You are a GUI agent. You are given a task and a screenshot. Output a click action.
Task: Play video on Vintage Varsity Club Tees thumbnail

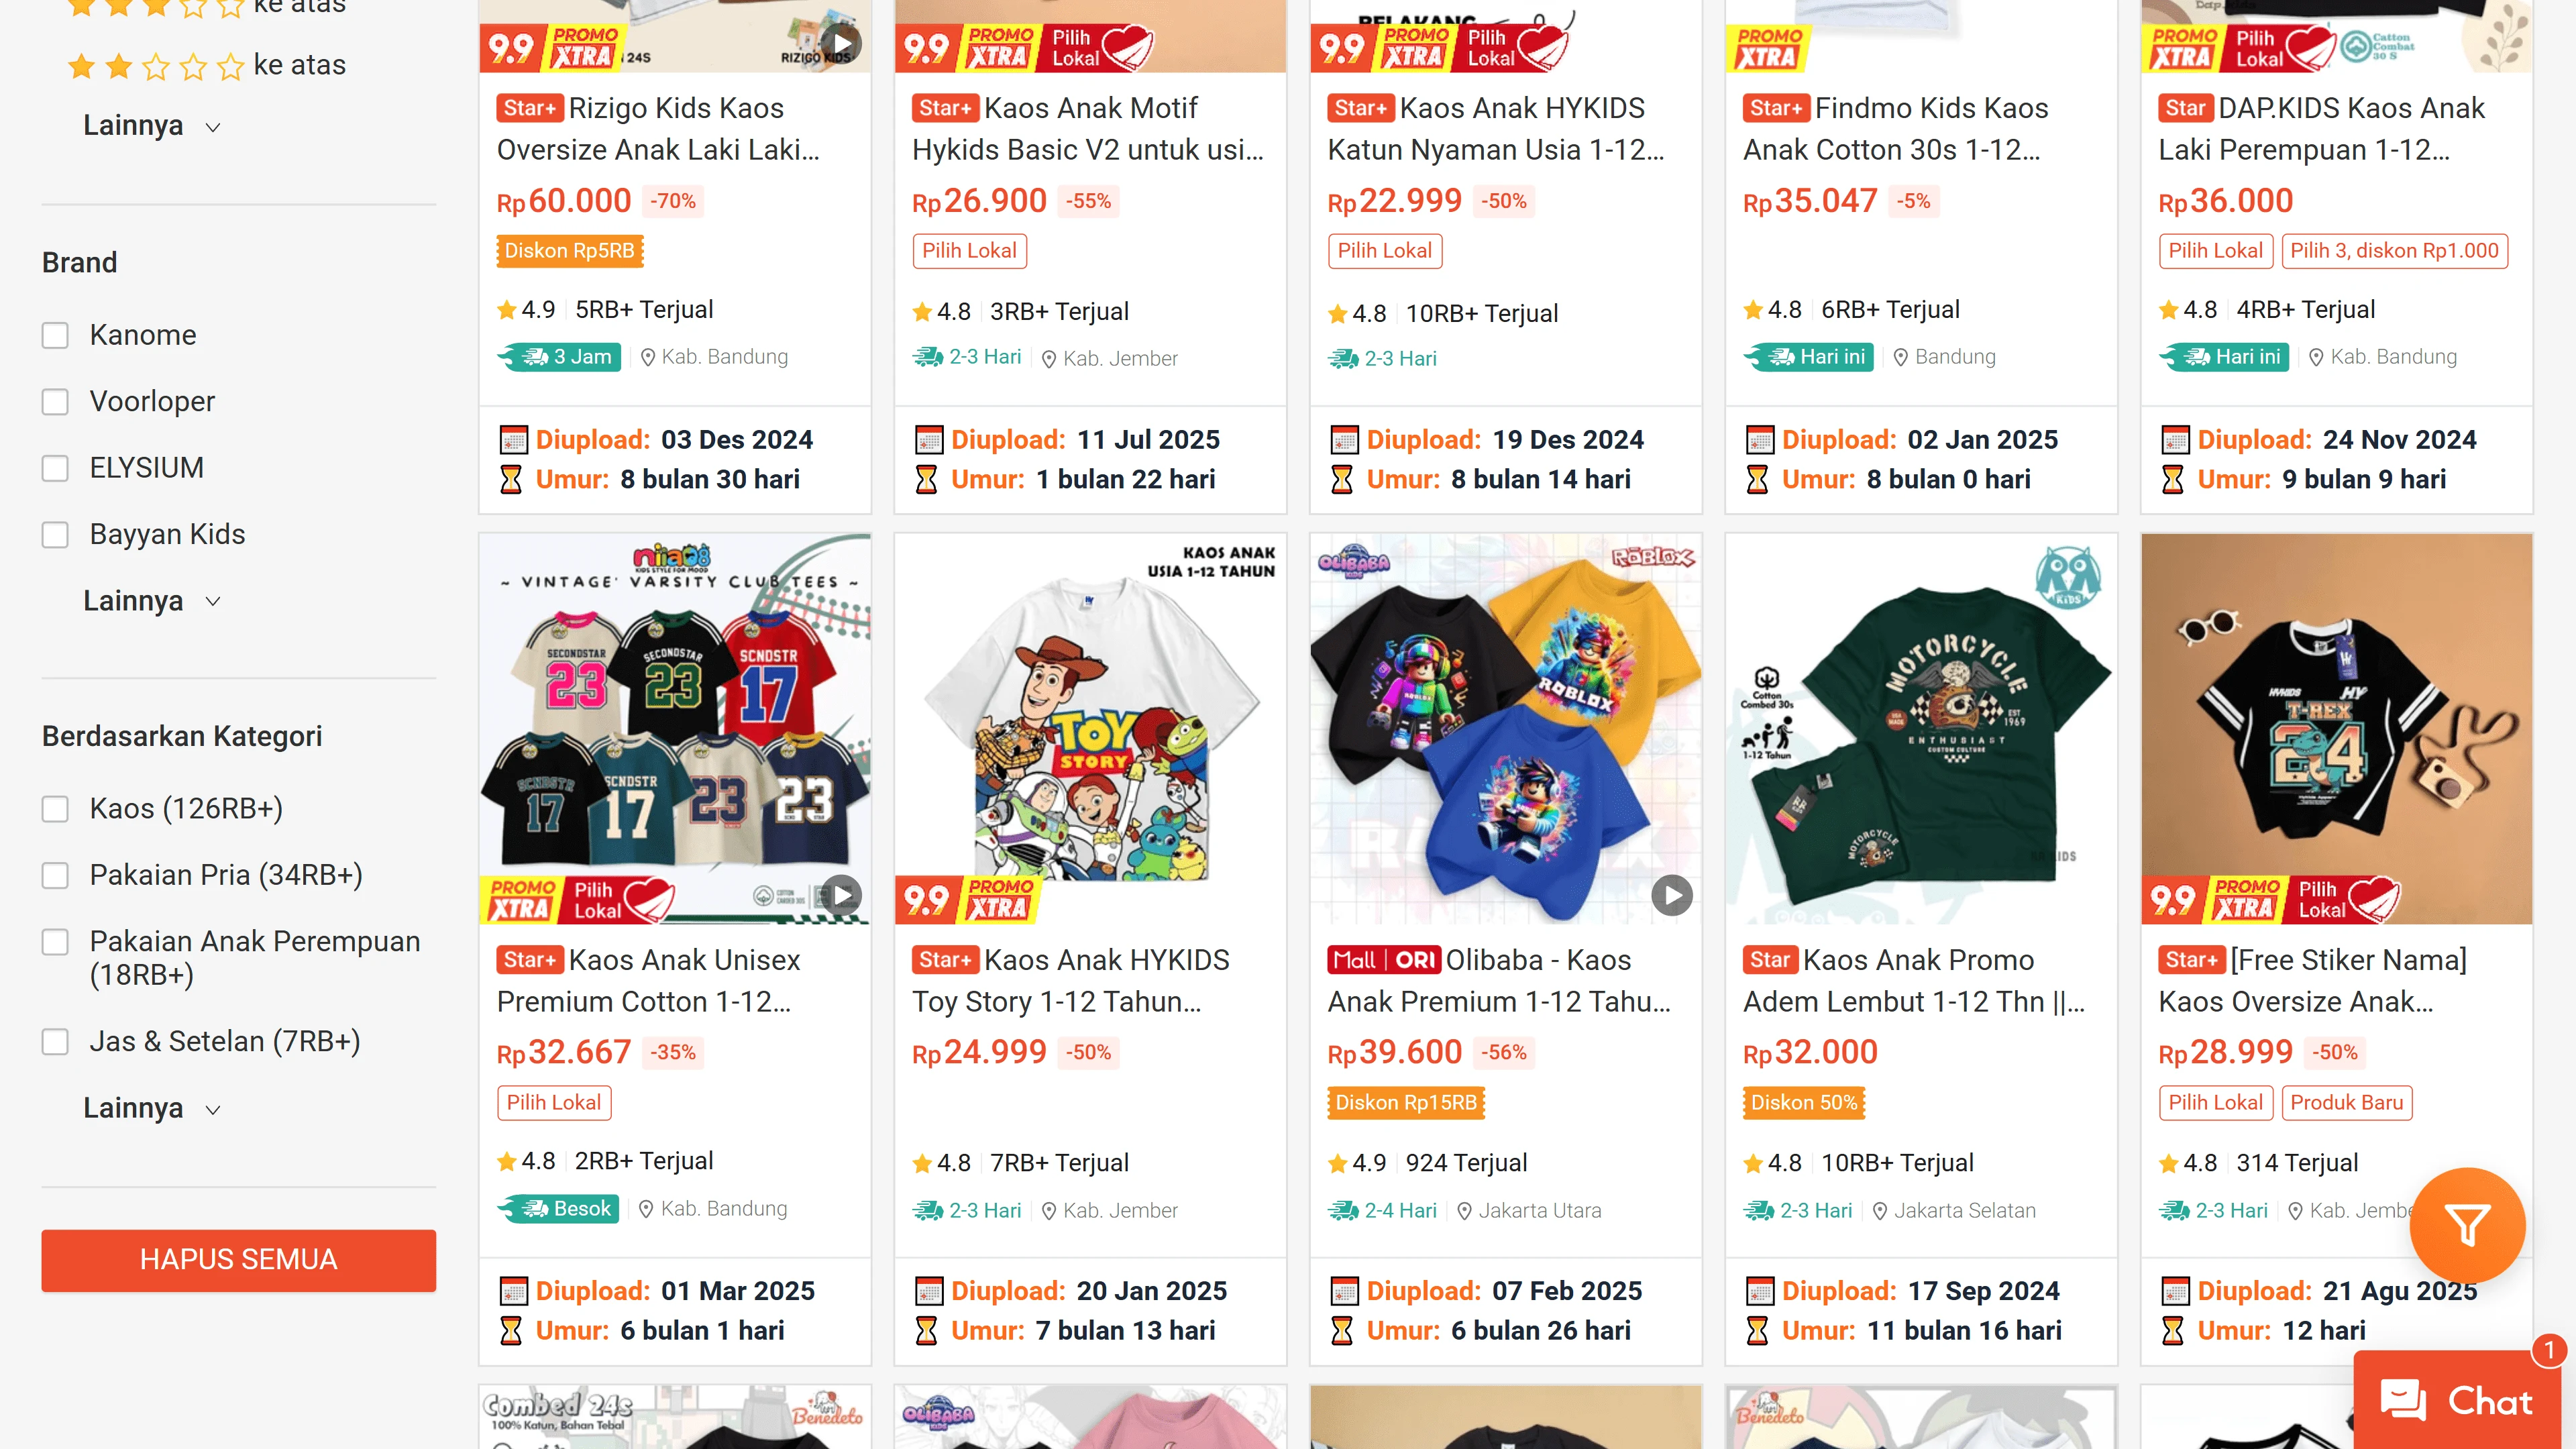click(842, 895)
